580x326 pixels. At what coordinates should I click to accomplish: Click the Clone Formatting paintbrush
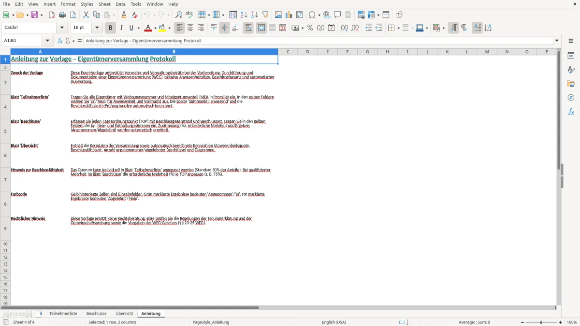click(124, 15)
